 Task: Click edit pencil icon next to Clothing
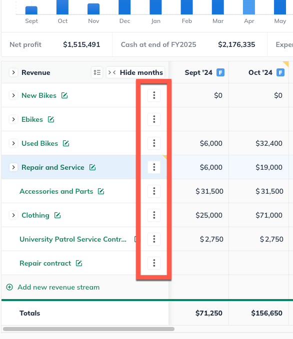(57, 215)
